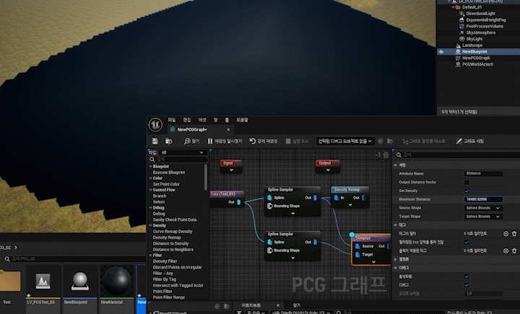Toggle the checkbox between the two tag arrays

[467, 243]
